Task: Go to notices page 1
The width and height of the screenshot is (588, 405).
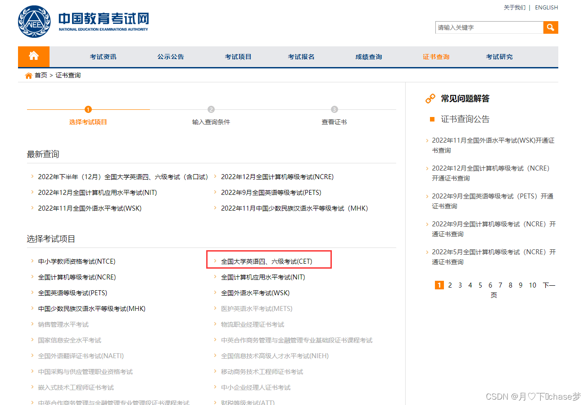Action: point(439,285)
